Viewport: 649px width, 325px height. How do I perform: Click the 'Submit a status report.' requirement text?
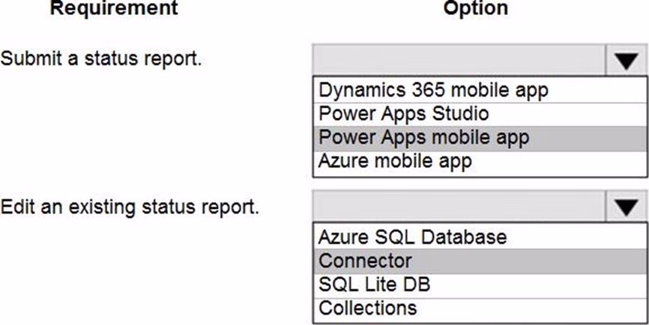tap(101, 59)
